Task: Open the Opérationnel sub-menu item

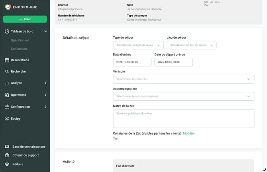Action: (20, 40)
